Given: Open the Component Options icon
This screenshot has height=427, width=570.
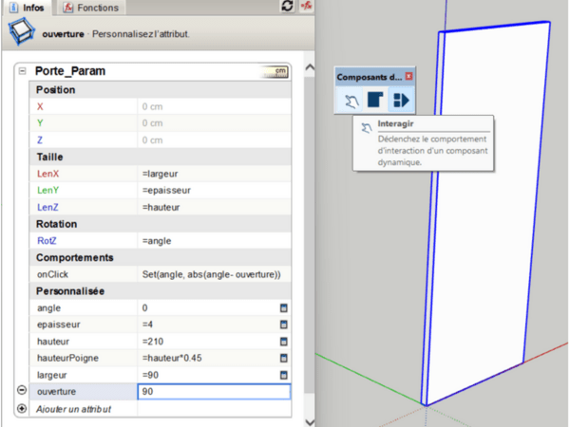Looking at the screenshot, I should tap(375, 100).
